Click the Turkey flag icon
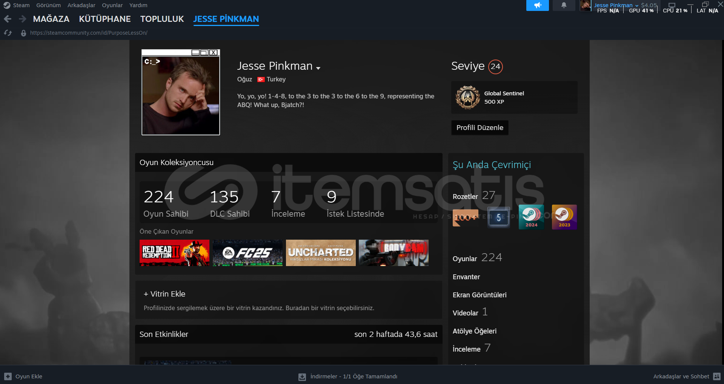 pyautogui.click(x=261, y=80)
